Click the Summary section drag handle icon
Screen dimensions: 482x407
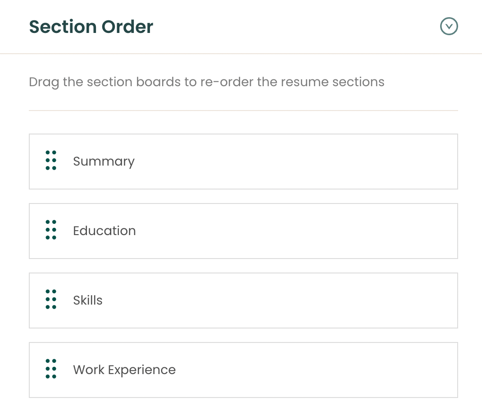(x=50, y=161)
